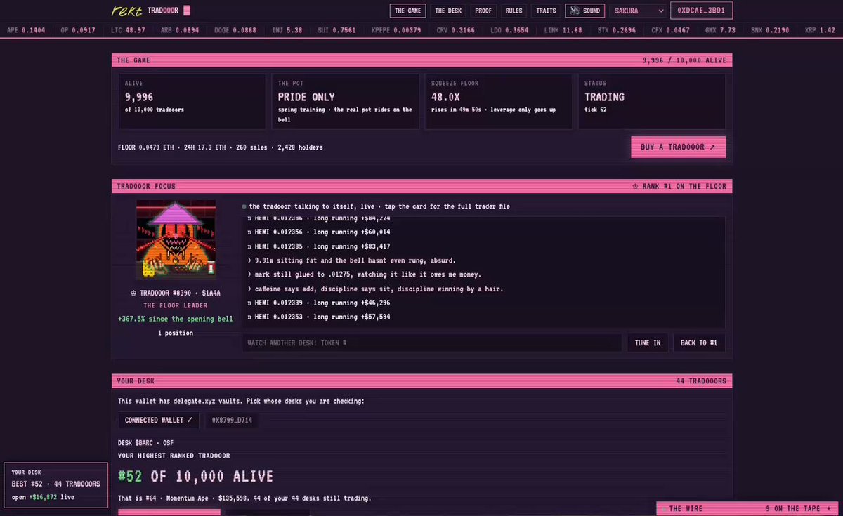Click the #52 of 10,000 Alive ranking
Viewport: 843px width, 516px height.
point(195,476)
